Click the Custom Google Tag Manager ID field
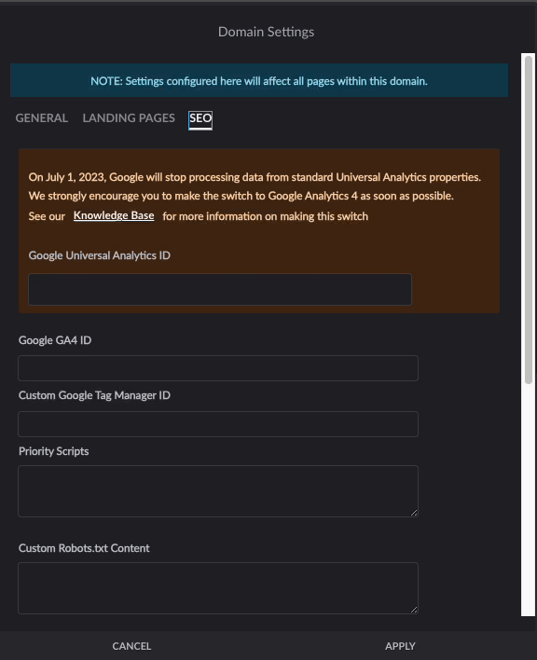 click(218, 424)
